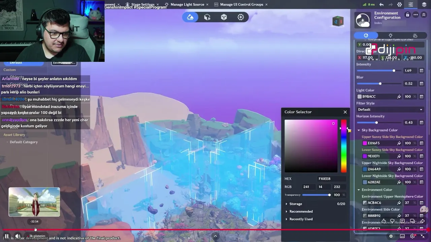Click the redo arrow icon

click(x=391, y=5)
